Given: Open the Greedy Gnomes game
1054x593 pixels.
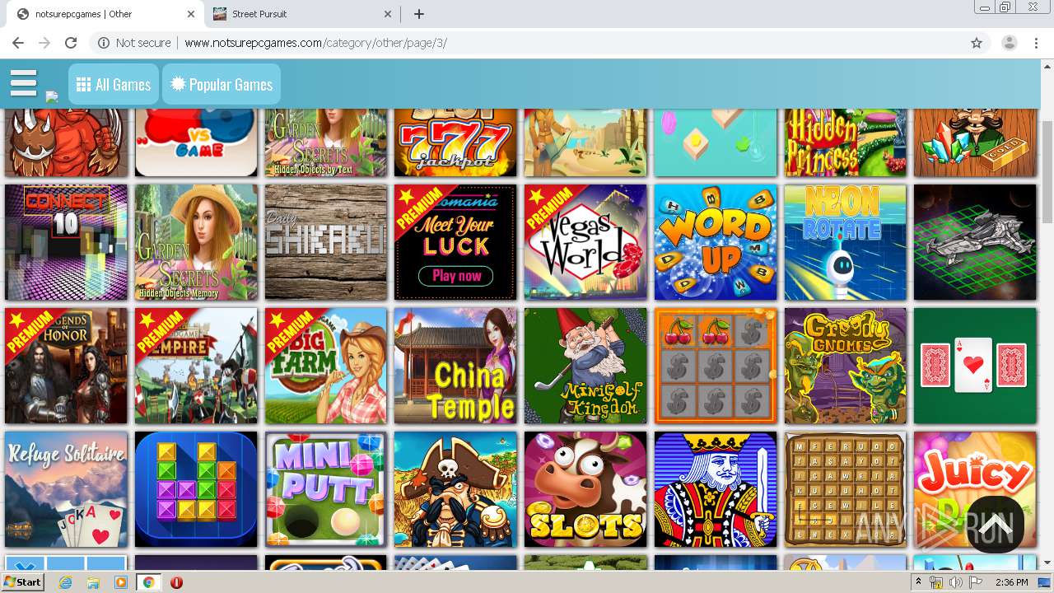Looking at the screenshot, I should (x=846, y=366).
